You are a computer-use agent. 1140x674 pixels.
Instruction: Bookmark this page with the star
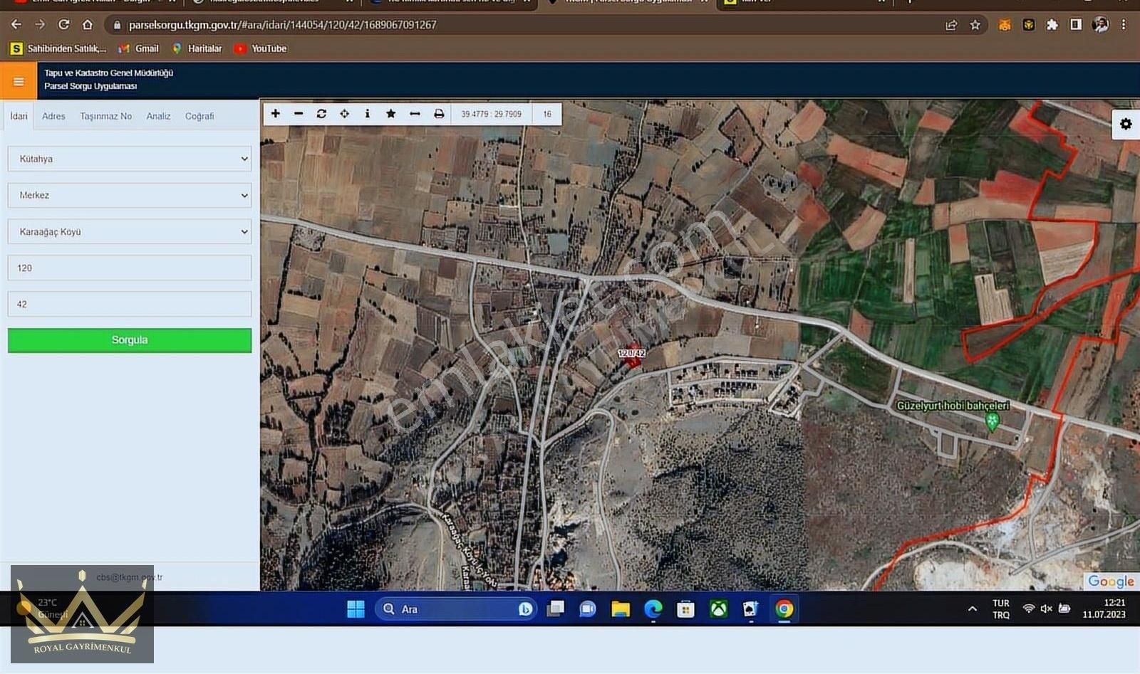tap(975, 25)
